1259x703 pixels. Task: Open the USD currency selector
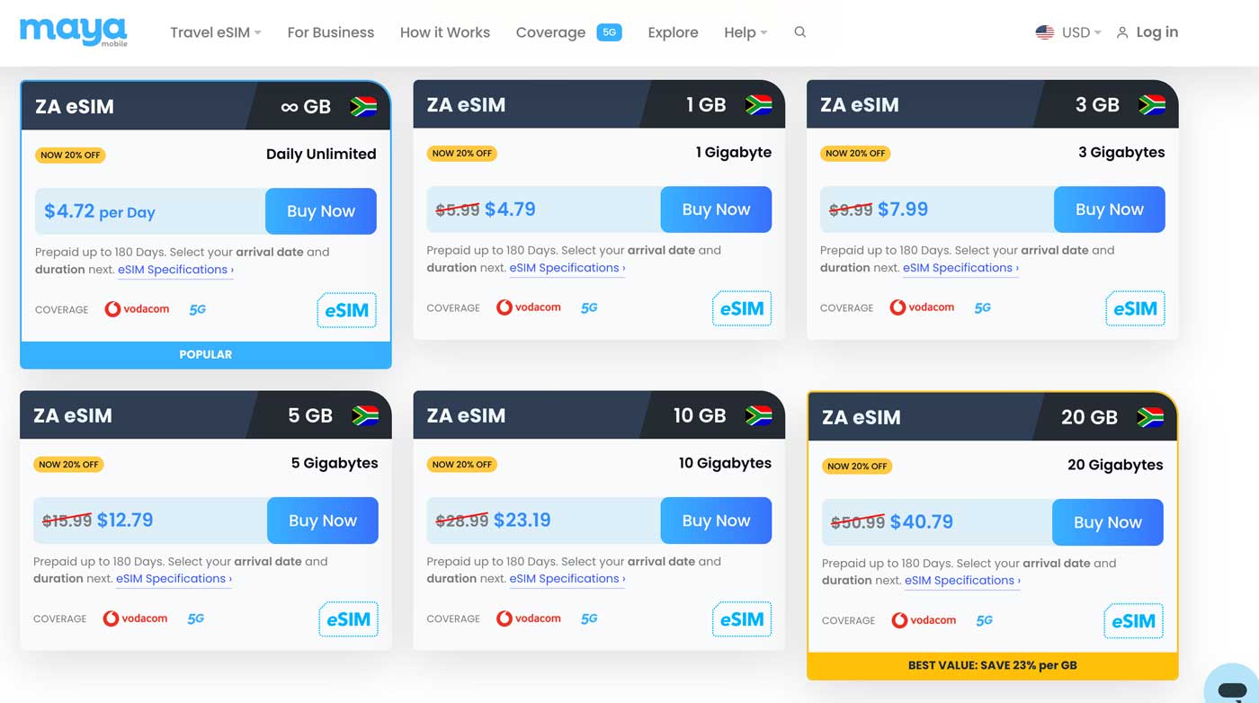tap(1068, 32)
